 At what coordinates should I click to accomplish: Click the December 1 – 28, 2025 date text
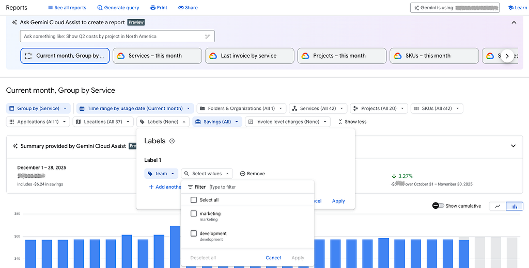(42, 167)
